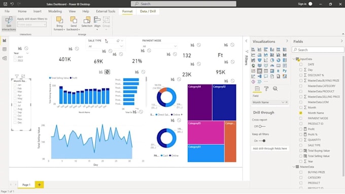
Task: Pick the Matrix visualization
Action: pyautogui.click(x=272, y=71)
